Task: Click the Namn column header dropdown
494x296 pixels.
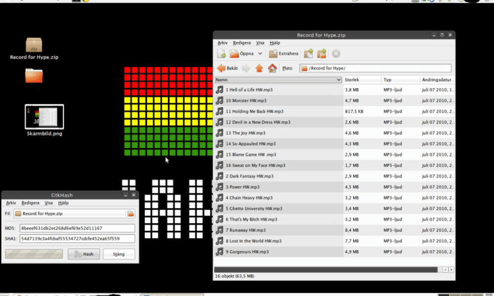Action: click(x=338, y=79)
